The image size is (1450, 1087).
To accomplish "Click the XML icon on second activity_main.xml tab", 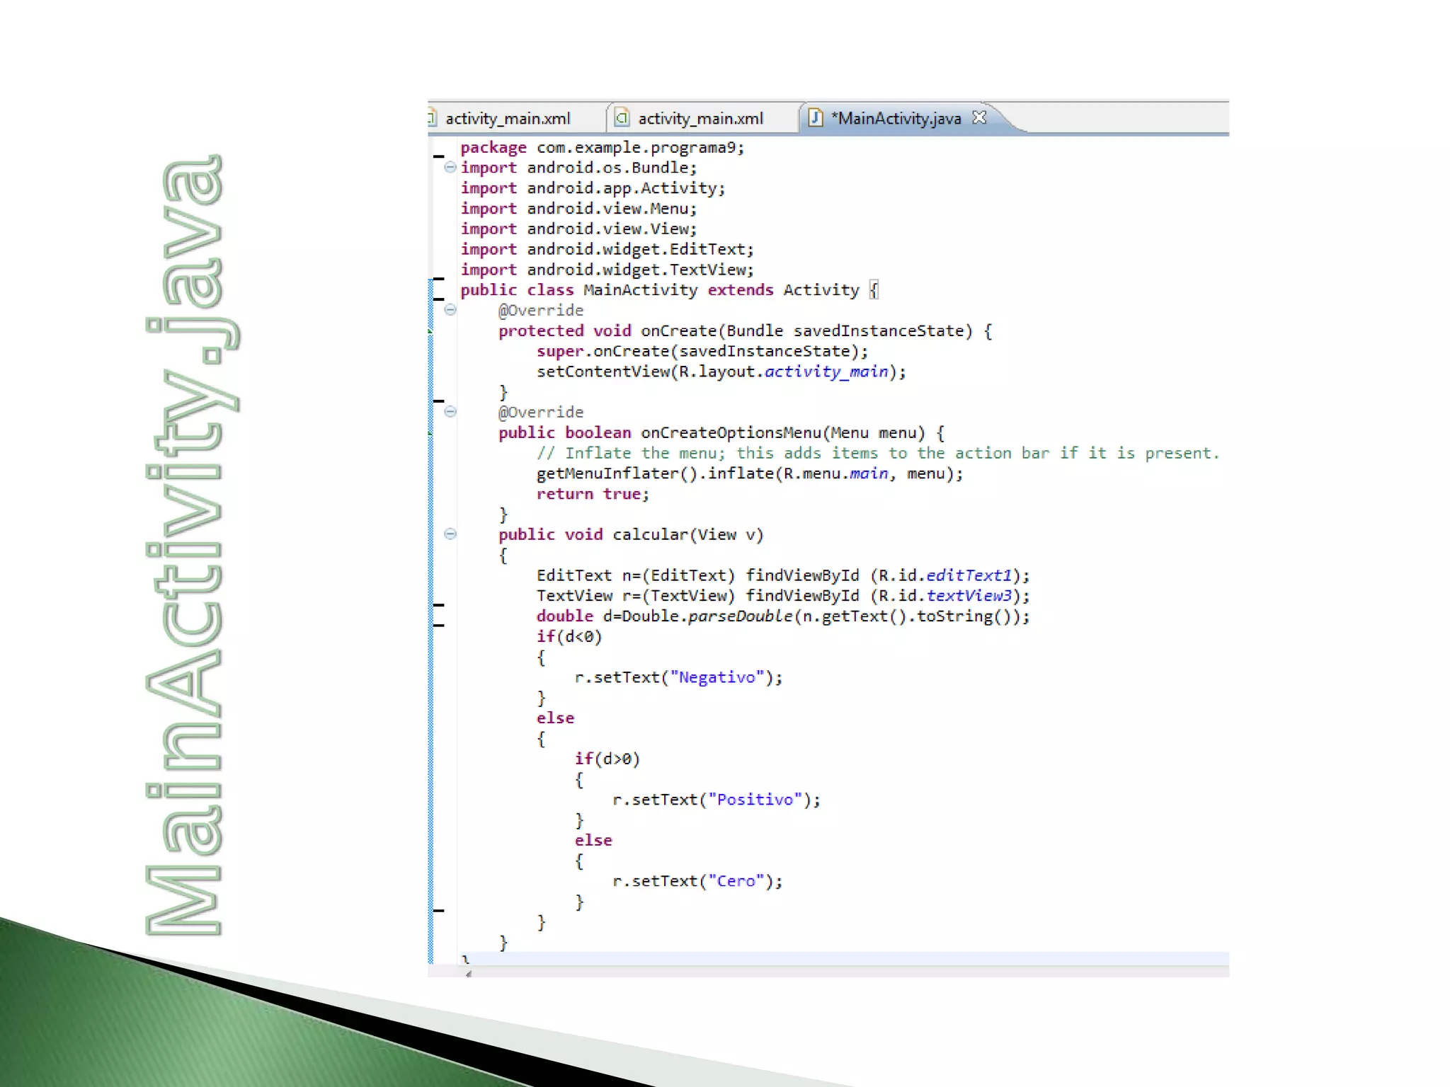I will point(622,117).
